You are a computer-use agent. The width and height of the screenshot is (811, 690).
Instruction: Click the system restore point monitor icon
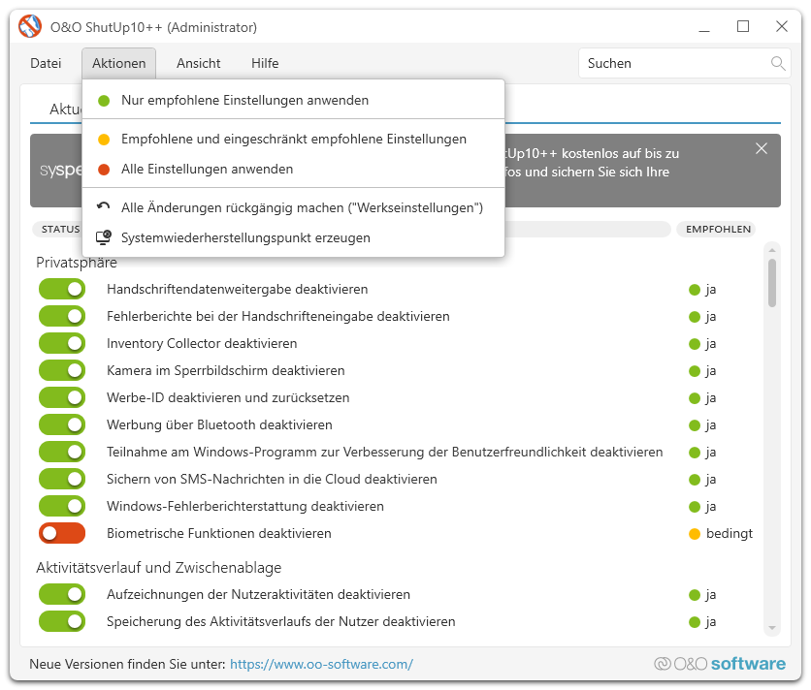pyautogui.click(x=104, y=237)
